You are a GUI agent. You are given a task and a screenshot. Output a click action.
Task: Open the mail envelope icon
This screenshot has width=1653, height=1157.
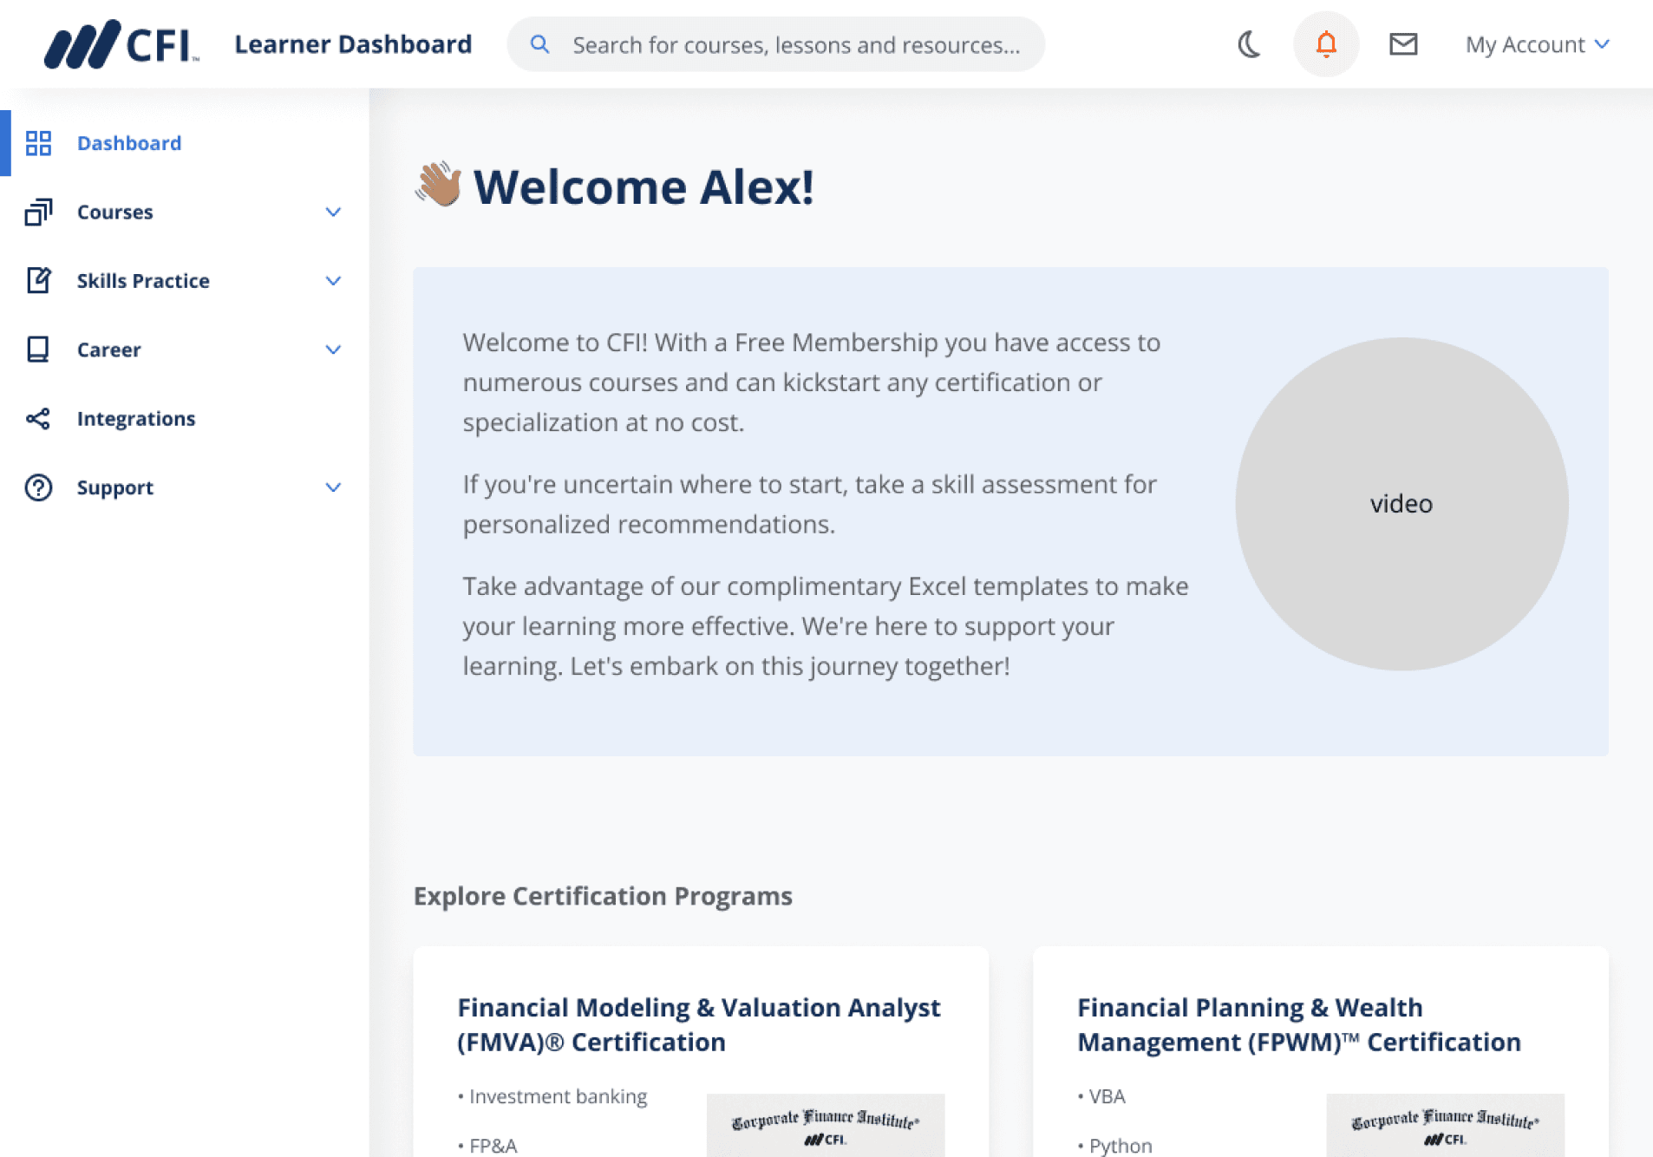1403,44
